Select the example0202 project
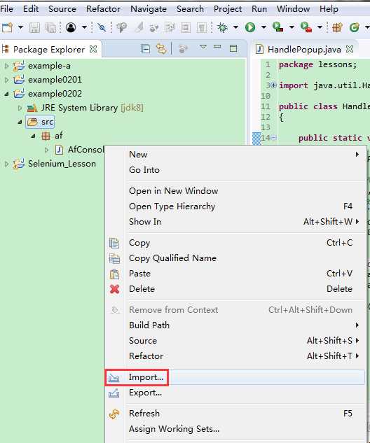 (x=55, y=94)
